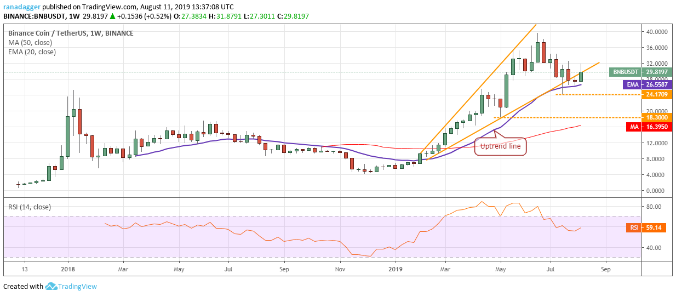Select the EMA (20, close) legend text
676x296 pixels.
tap(32, 52)
